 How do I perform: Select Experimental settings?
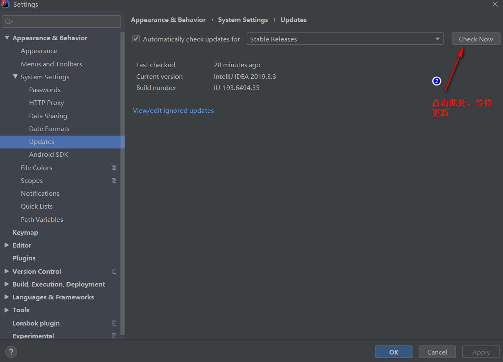(33, 336)
